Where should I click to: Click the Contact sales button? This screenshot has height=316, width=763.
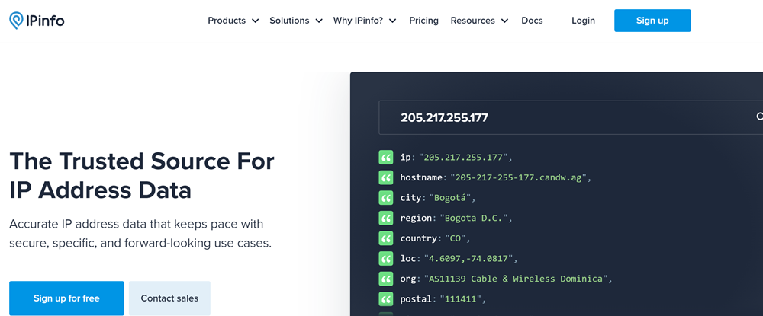170,298
